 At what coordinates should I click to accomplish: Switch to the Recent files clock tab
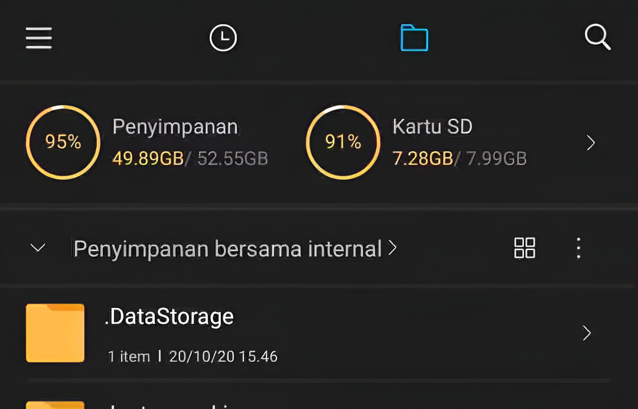tap(223, 38)
